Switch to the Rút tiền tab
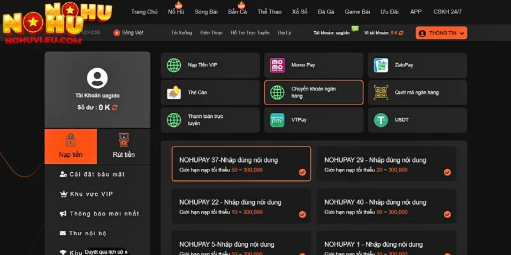This screenshot has height=255, width=511. point(124,146)
